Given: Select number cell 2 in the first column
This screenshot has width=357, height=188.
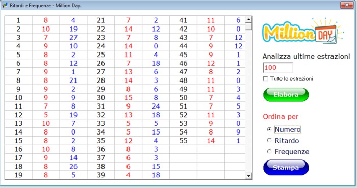Looking at the screenshot, I should [19, 29].
